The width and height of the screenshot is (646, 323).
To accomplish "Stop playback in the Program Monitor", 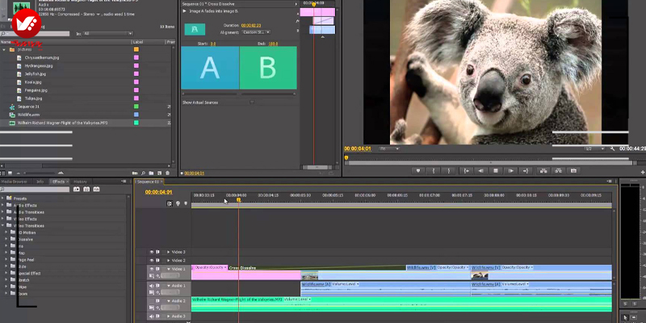I will (496, 170).
